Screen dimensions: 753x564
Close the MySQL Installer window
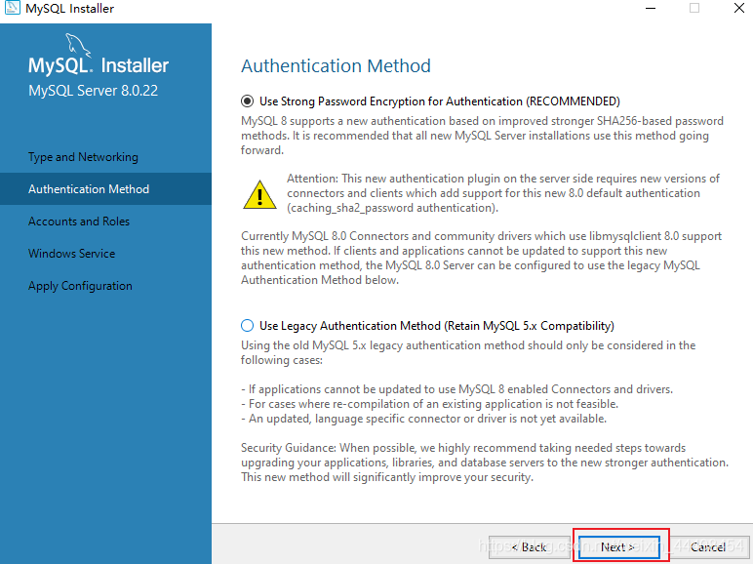739,8
